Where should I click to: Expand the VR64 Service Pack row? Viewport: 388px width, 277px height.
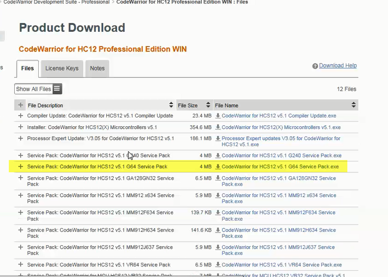point(21,265)
